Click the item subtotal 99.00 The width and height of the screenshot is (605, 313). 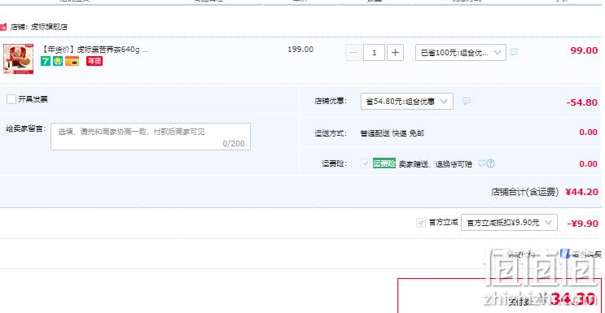(584, 50)
